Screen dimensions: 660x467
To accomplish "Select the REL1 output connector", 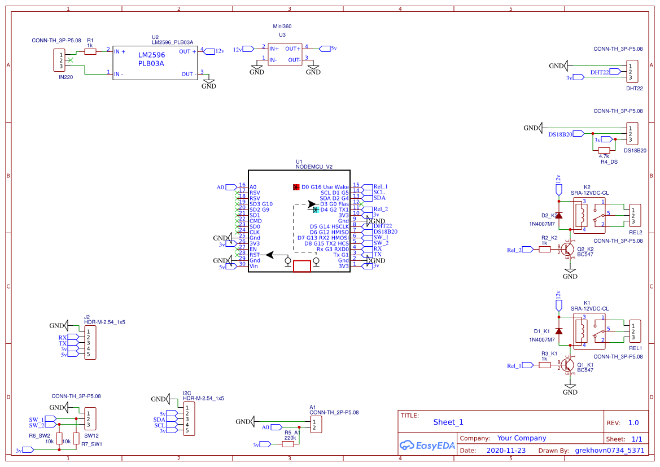I will coord(635,331).
